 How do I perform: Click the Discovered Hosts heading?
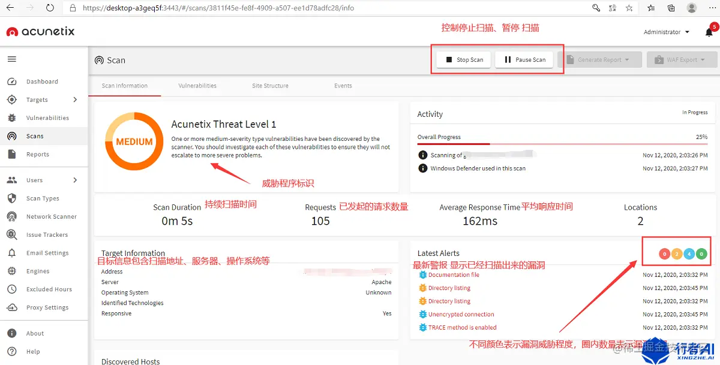[131, 361]
